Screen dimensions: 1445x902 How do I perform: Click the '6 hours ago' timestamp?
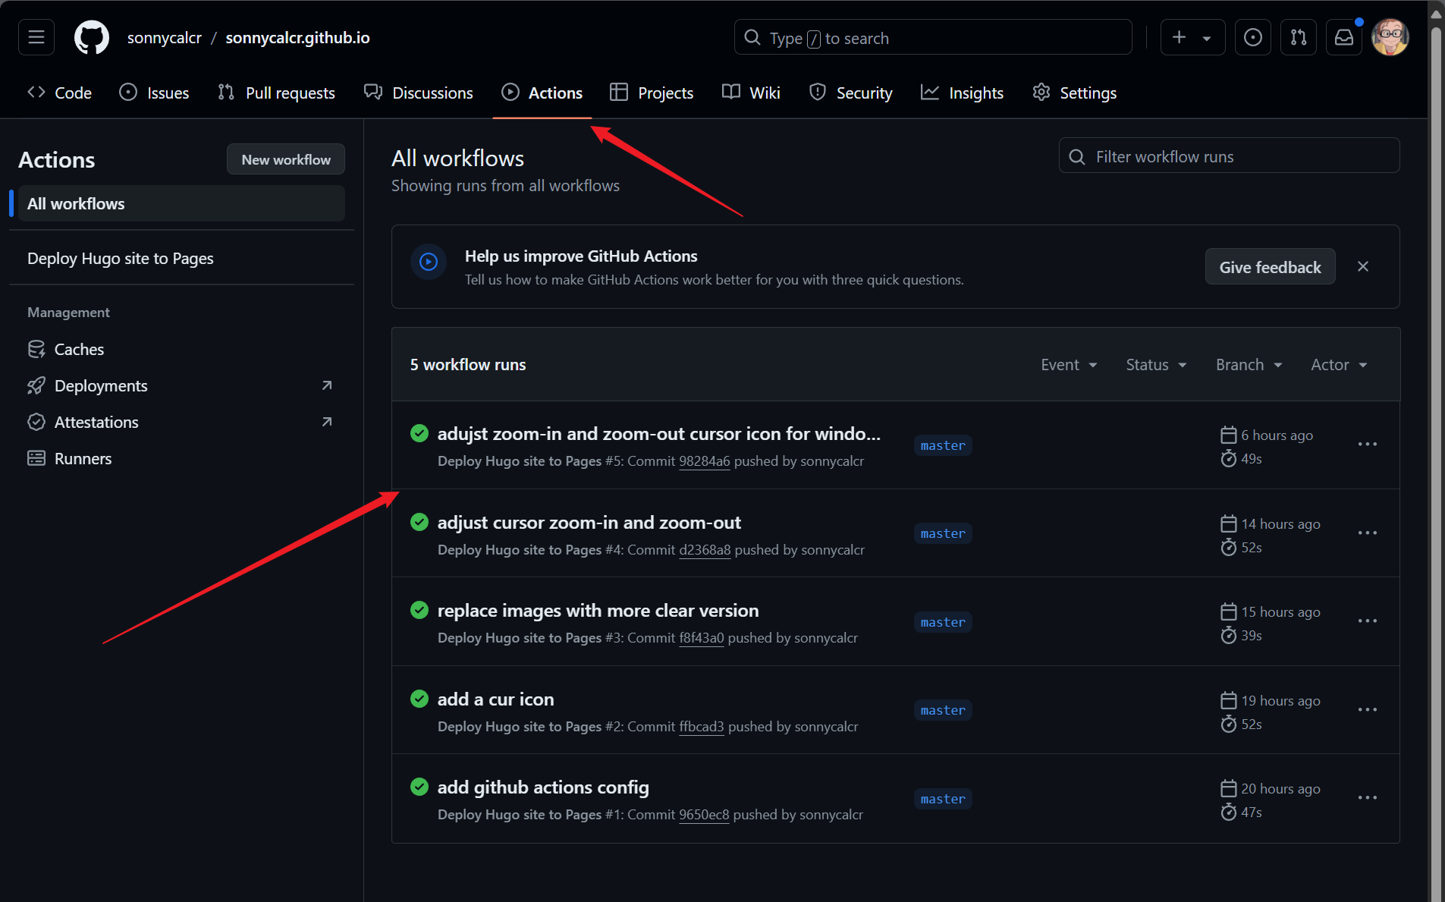[x=1277, y=435]
